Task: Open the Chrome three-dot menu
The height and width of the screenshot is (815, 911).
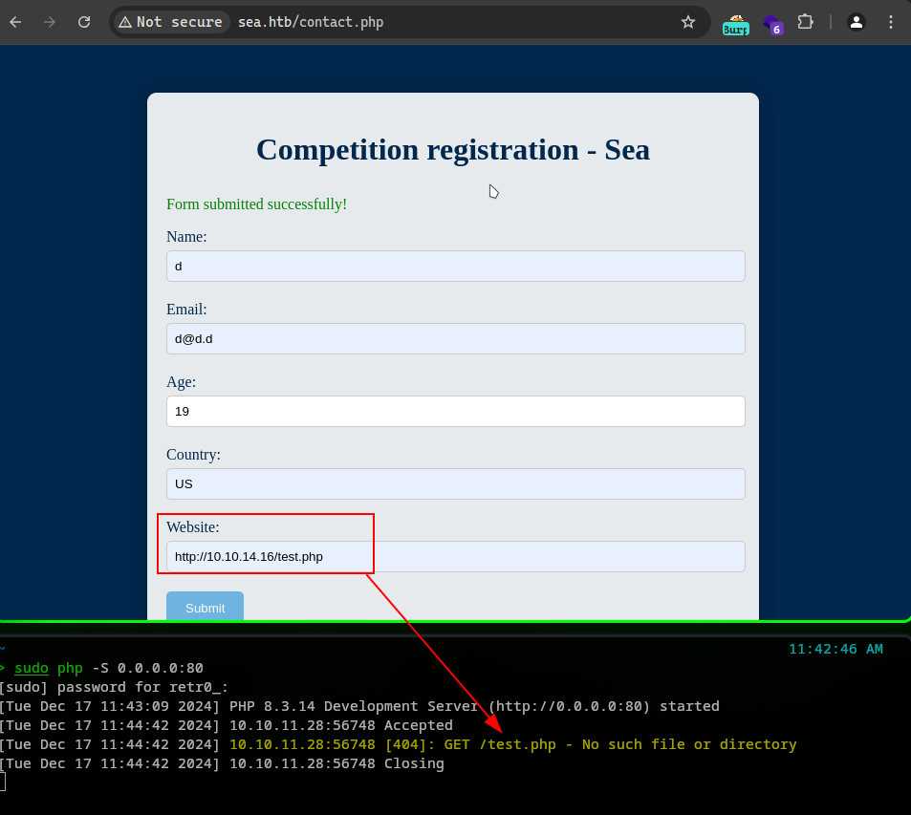Action: (891, 22)
